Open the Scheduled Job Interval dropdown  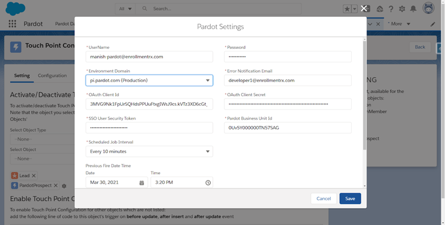(208, 151)
